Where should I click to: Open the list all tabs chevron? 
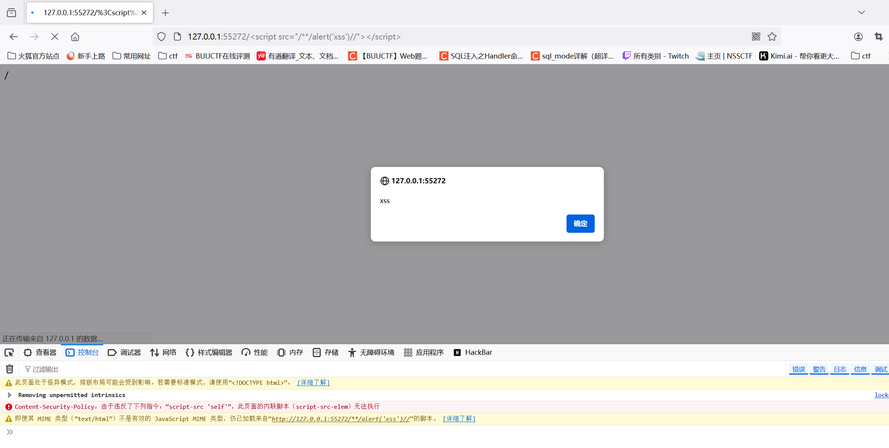coord(862,13)
